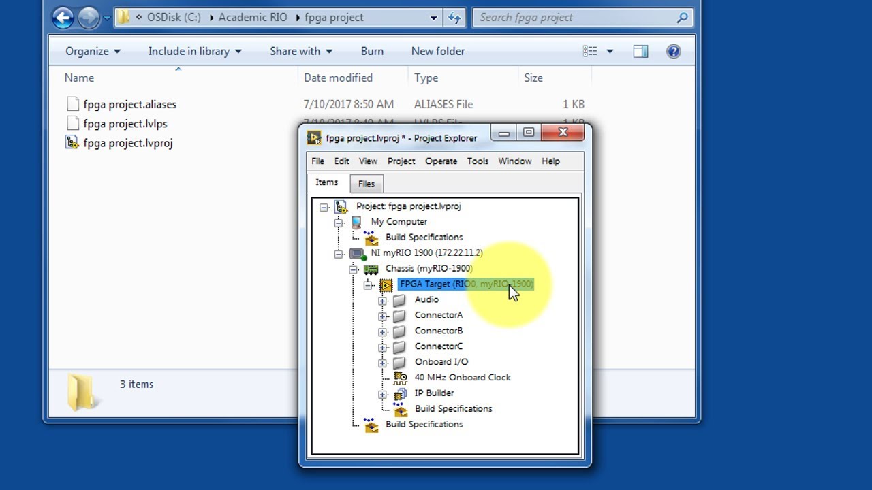
Task: Click the fpga project.lvproj file icon
Action: tap(72, 143)
